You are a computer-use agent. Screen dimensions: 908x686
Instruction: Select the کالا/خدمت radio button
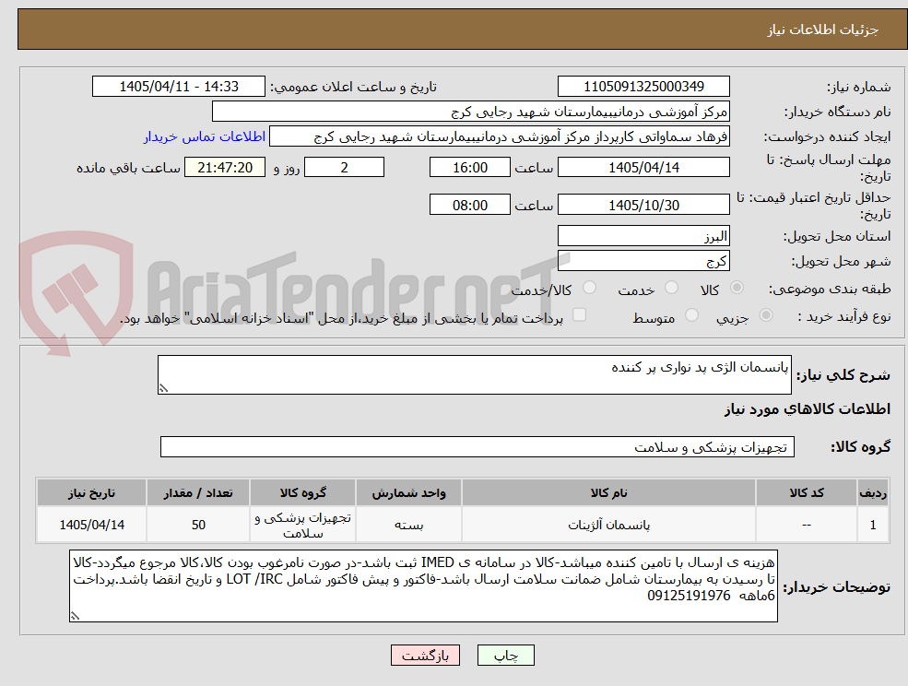589,288
